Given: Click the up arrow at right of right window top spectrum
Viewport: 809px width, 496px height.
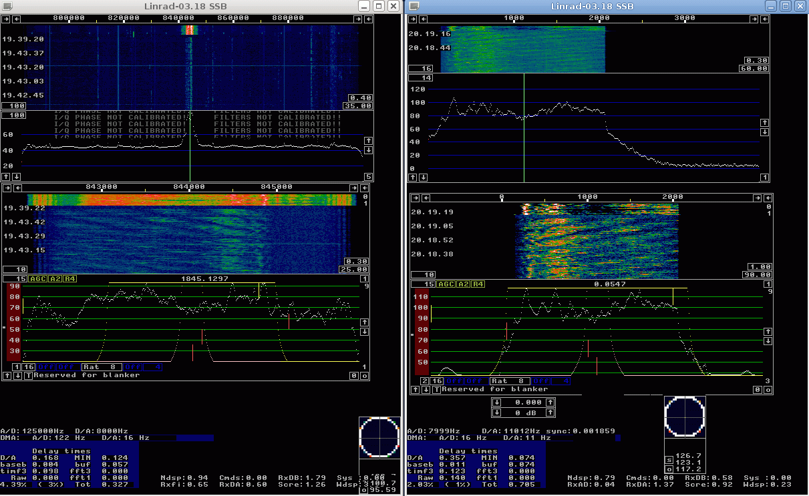Looking at the screenshot, I should (766, 123).
